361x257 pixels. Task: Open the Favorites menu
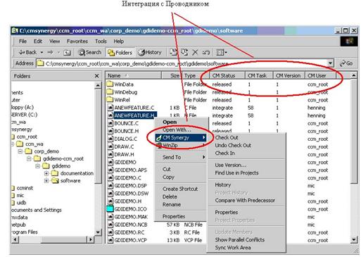point(77,42)
